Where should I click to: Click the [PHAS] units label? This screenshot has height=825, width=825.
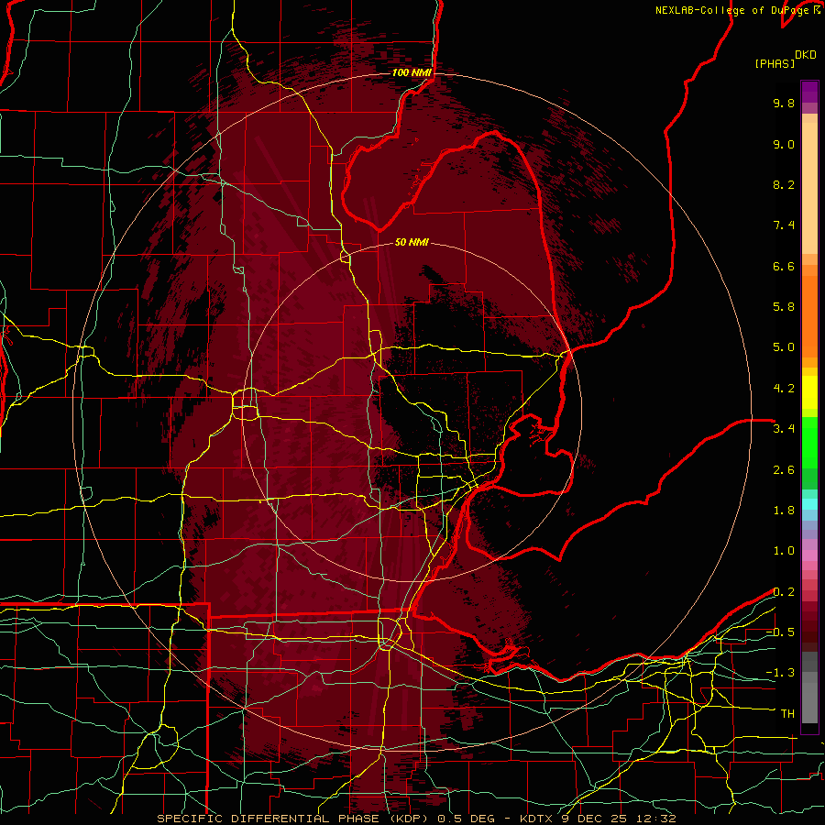(x=775, y=63)
